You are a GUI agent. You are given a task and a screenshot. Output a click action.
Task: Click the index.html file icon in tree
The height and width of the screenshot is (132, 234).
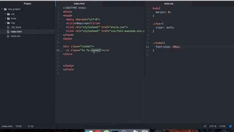click(8, 32)
